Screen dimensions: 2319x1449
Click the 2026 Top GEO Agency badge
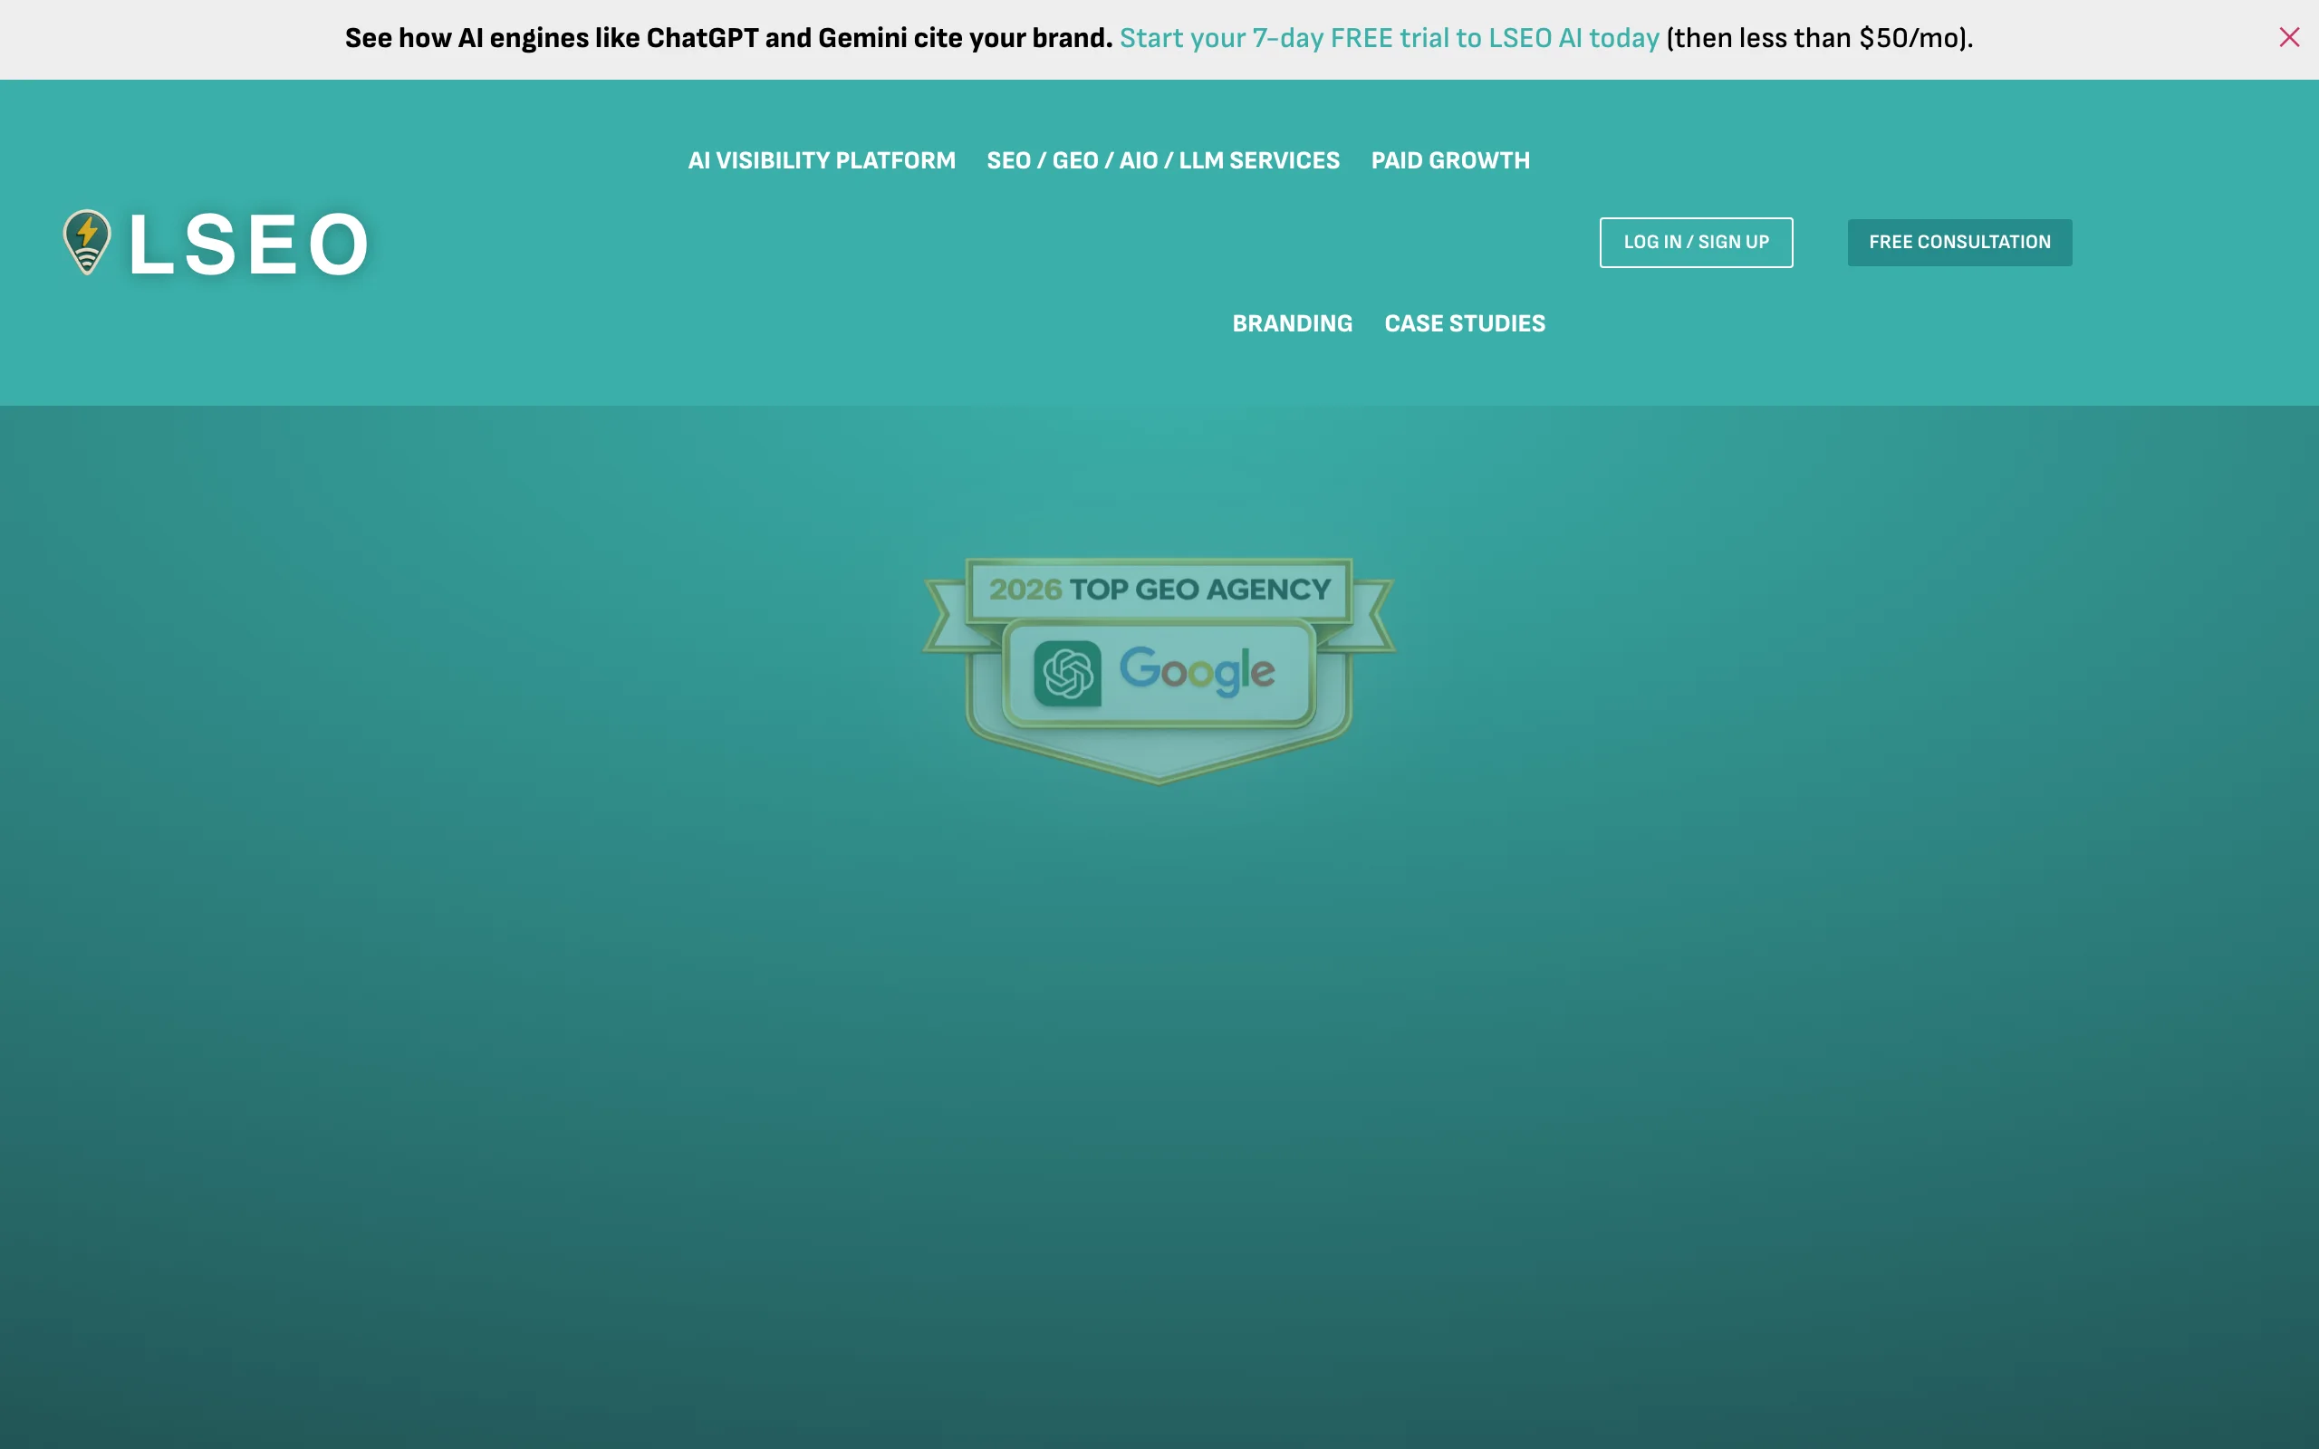click(1159, 671)
